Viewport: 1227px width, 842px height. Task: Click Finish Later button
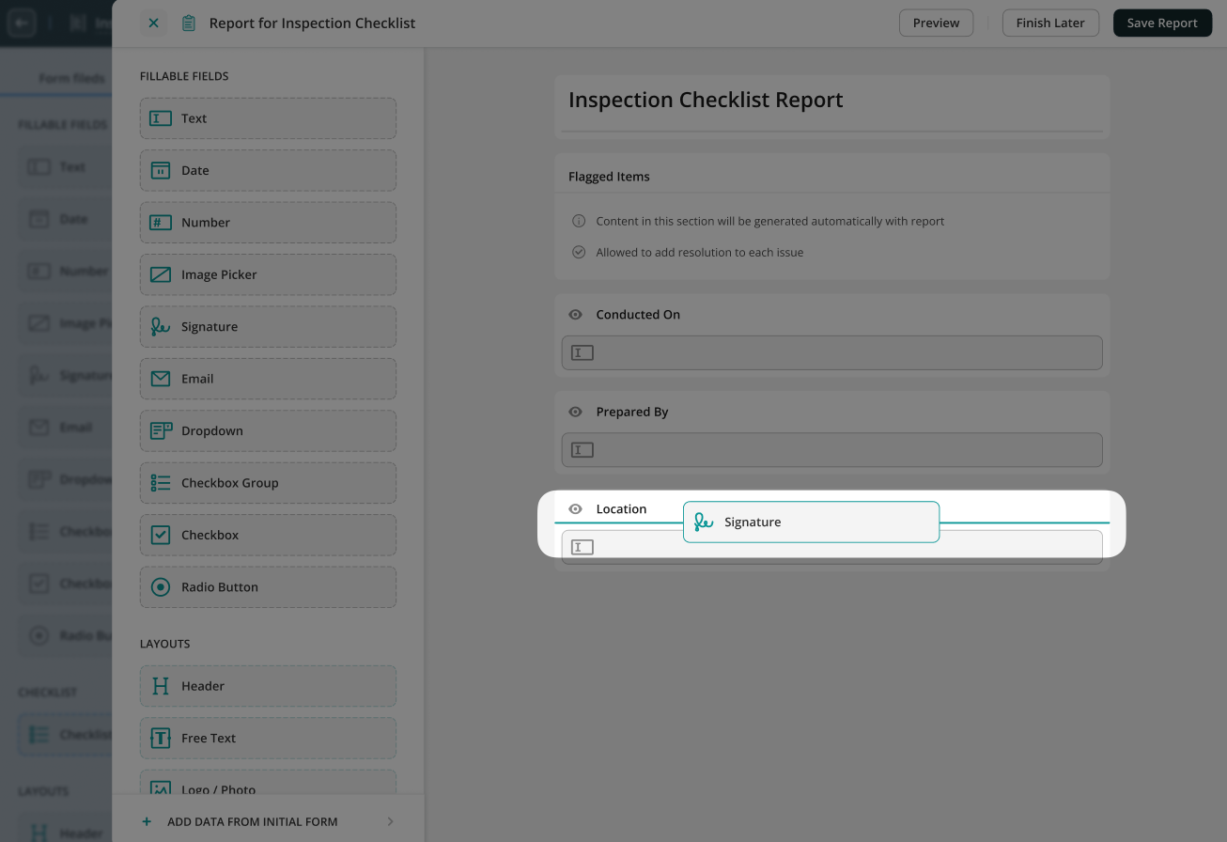1049,23
